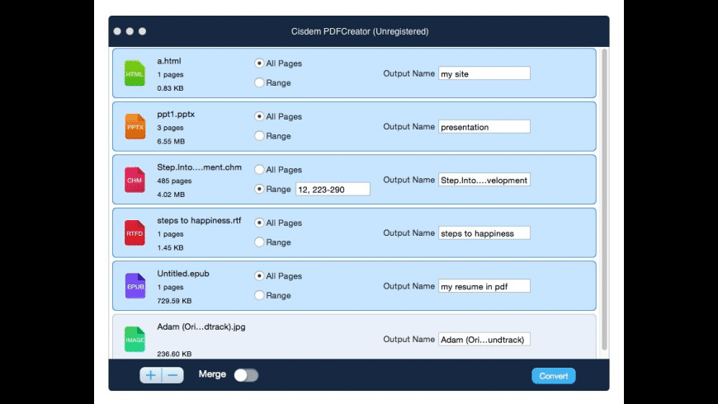Click the orange PPTX file icon
This screenshot has width=718, height=404.
(135, 126)
